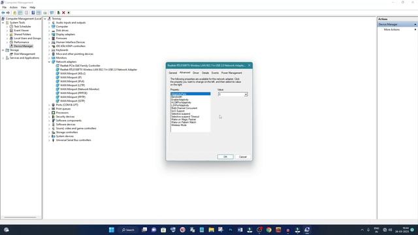Select the Multi-Channel Concurrent property
The width and height of the screenshot is (418, 235).
coord(184,108)
